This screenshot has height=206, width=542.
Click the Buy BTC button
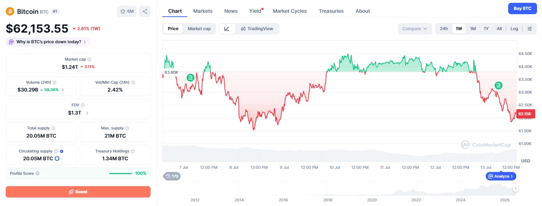[x=522, y=9]
